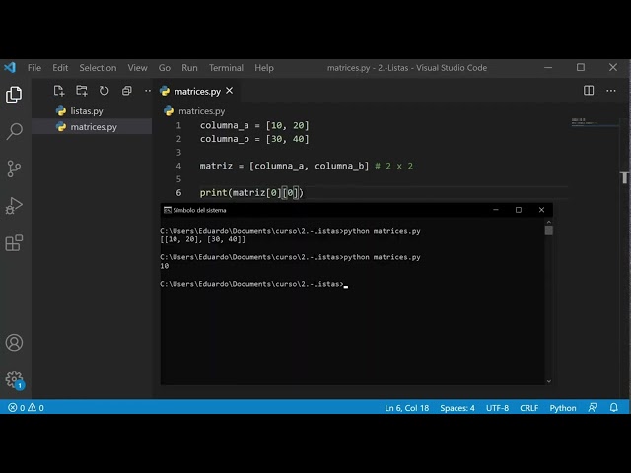Viewport: 631px width, 473px height.
Task: Open the Go menu
Action: click(165, 68)
